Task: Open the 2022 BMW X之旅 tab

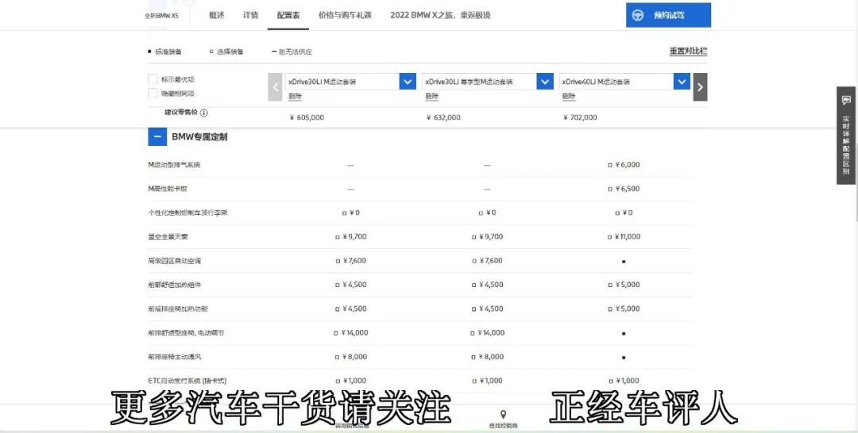Action: 440,15
